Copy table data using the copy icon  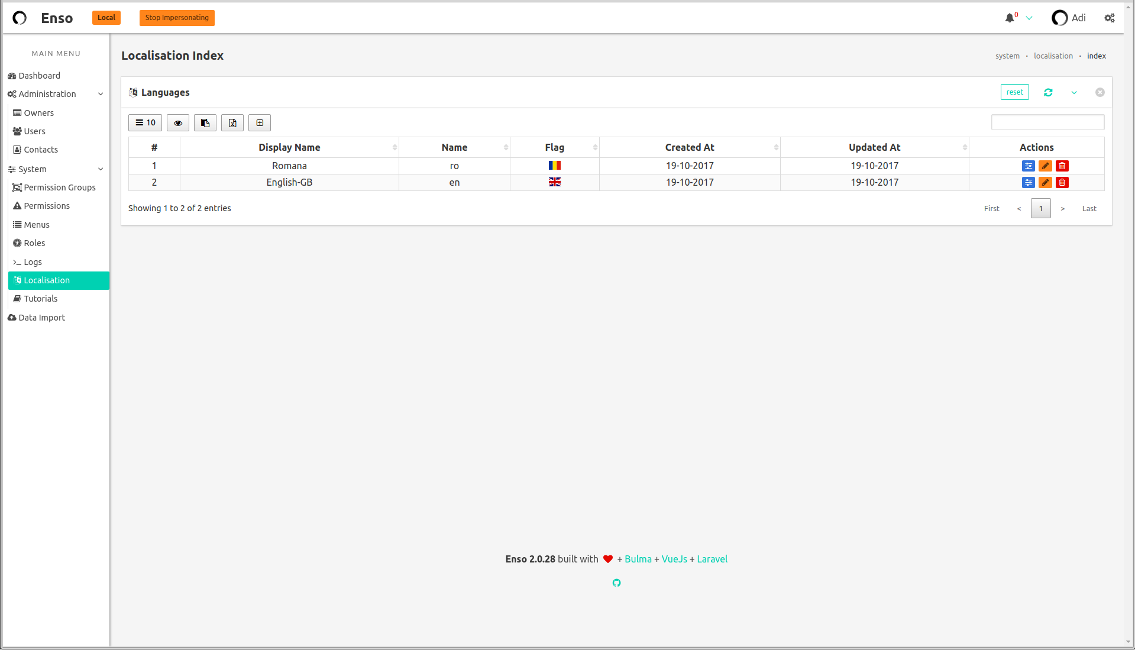click(205, 122)
